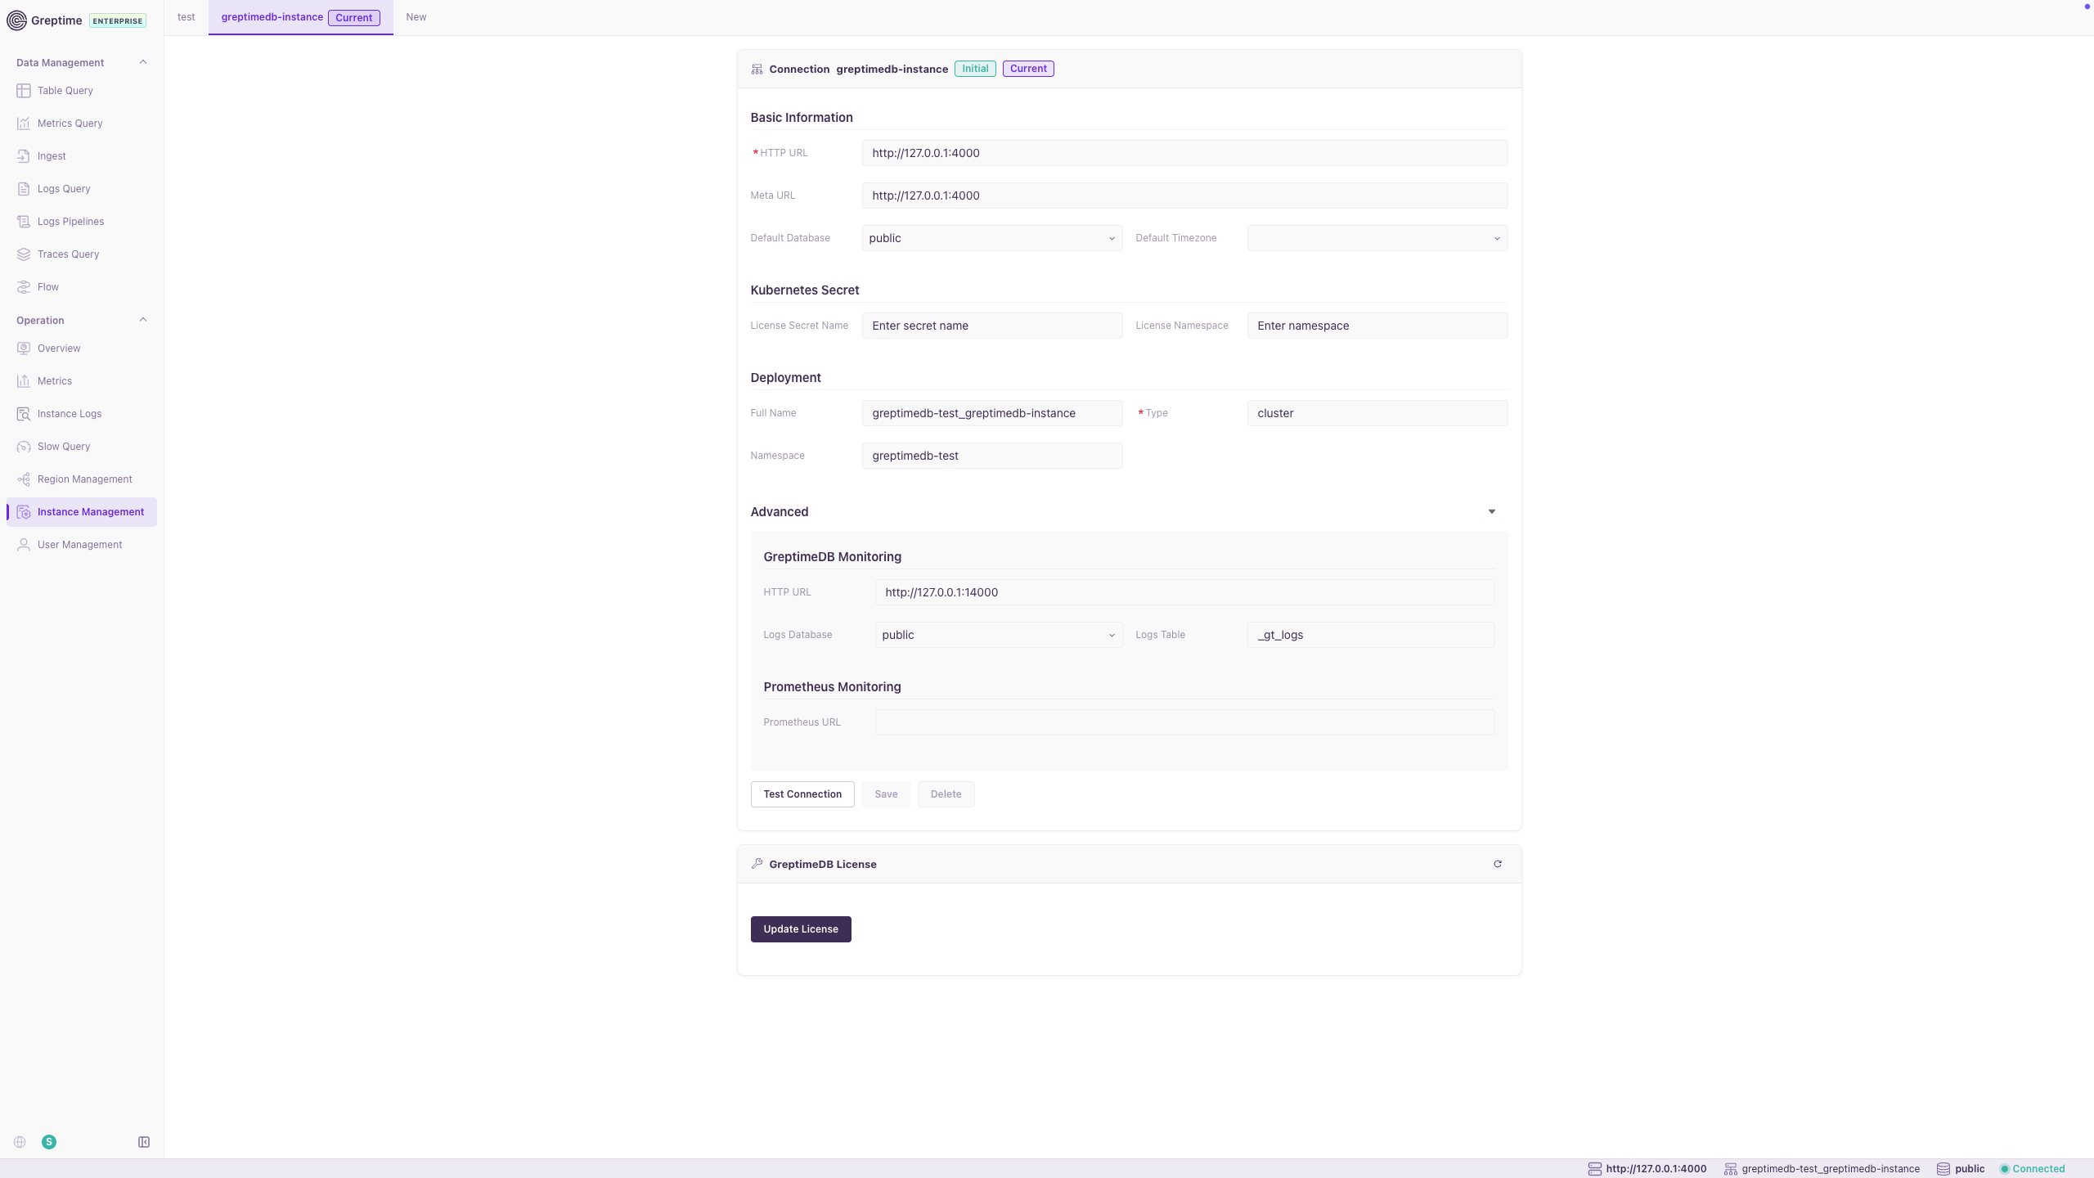
Task: Open Table Query from the sidebar
Action: pos(81,91)
